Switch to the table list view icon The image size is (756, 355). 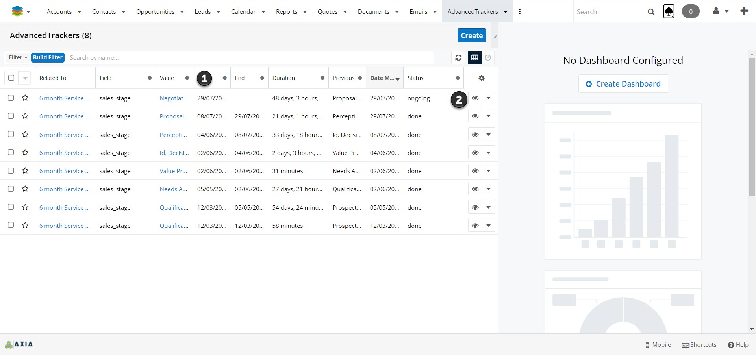[x=474, y=58]
